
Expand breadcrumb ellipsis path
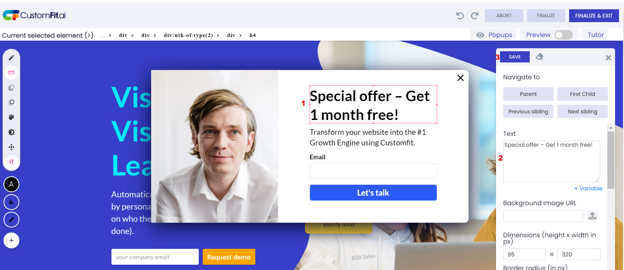click(x=103, y=35)
